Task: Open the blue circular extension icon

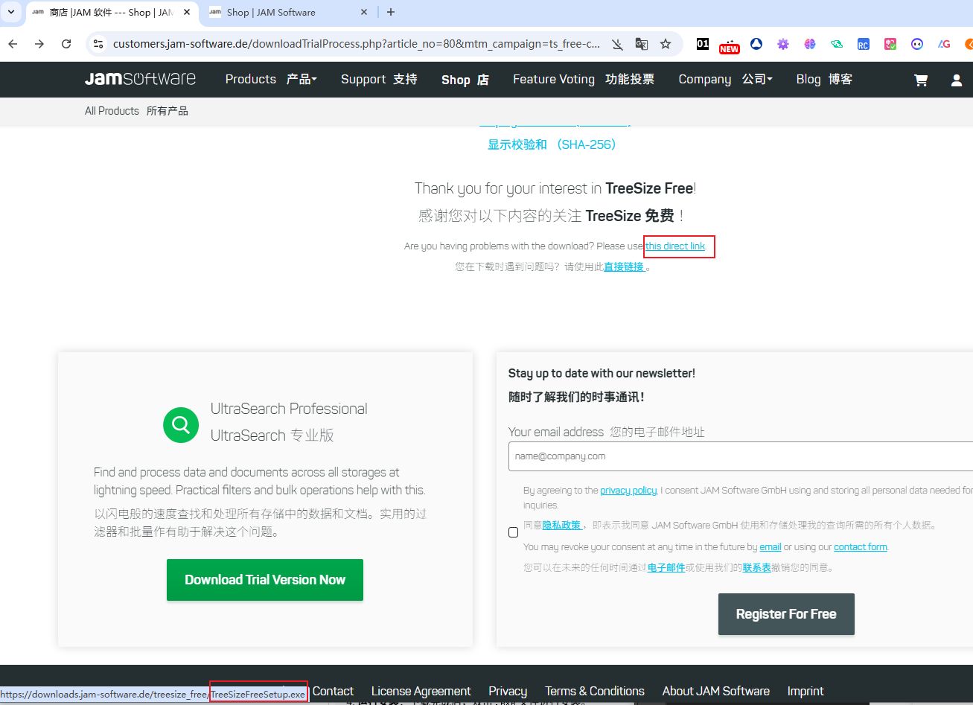Action: [756, 44]
